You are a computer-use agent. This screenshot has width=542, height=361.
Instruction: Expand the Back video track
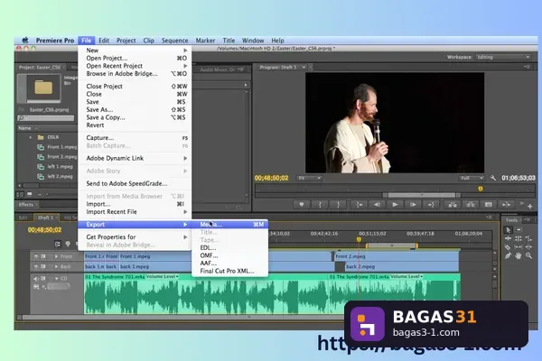tap(56, 266)
